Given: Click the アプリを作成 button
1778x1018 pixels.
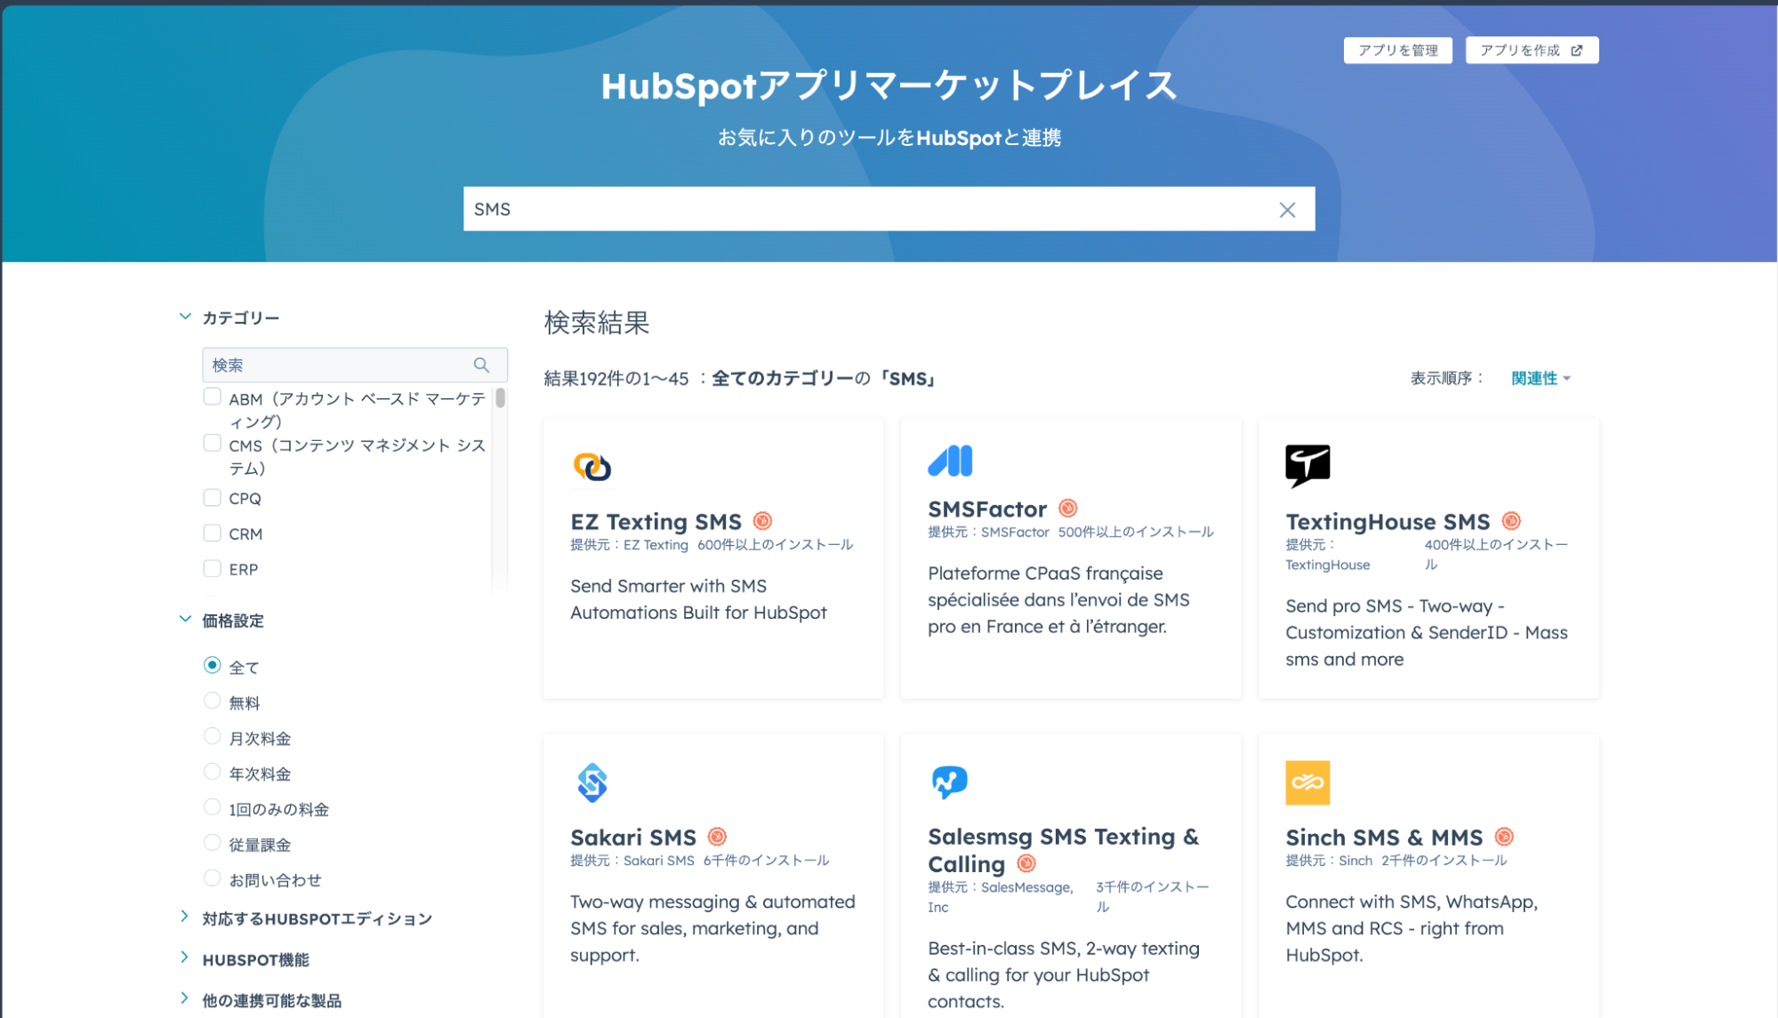Looking at the screenshot, I should 1532,51.
